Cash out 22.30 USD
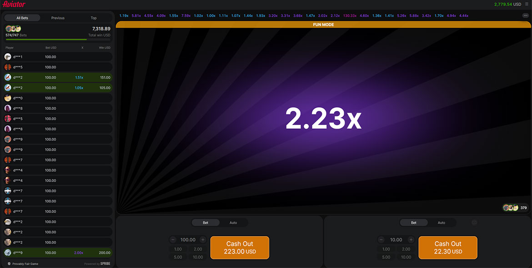 pos(447,248)
